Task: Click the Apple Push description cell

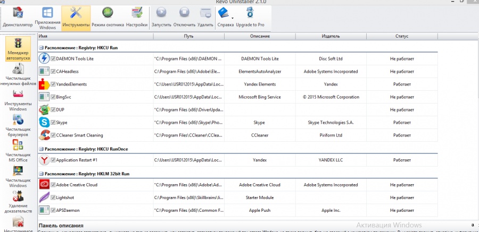Action: [260, 210]
